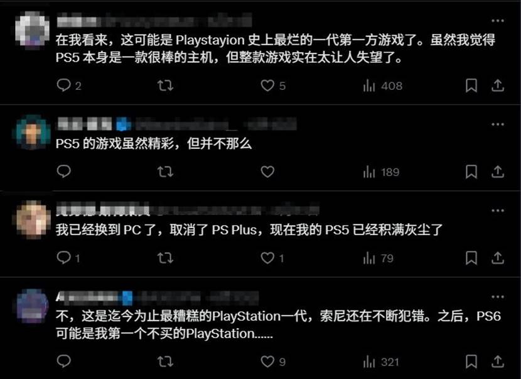Open the teal-haired avatar profile
This screenshot has width=521, height=379.
(32, 132)
